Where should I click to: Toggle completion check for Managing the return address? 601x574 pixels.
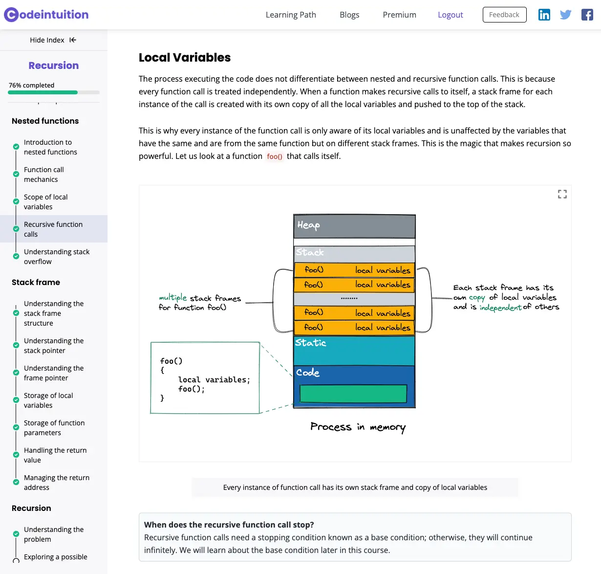point(16,482)
